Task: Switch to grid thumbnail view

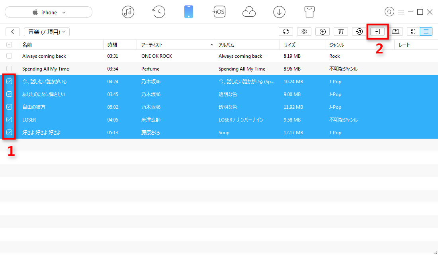Action: [413, 31]
